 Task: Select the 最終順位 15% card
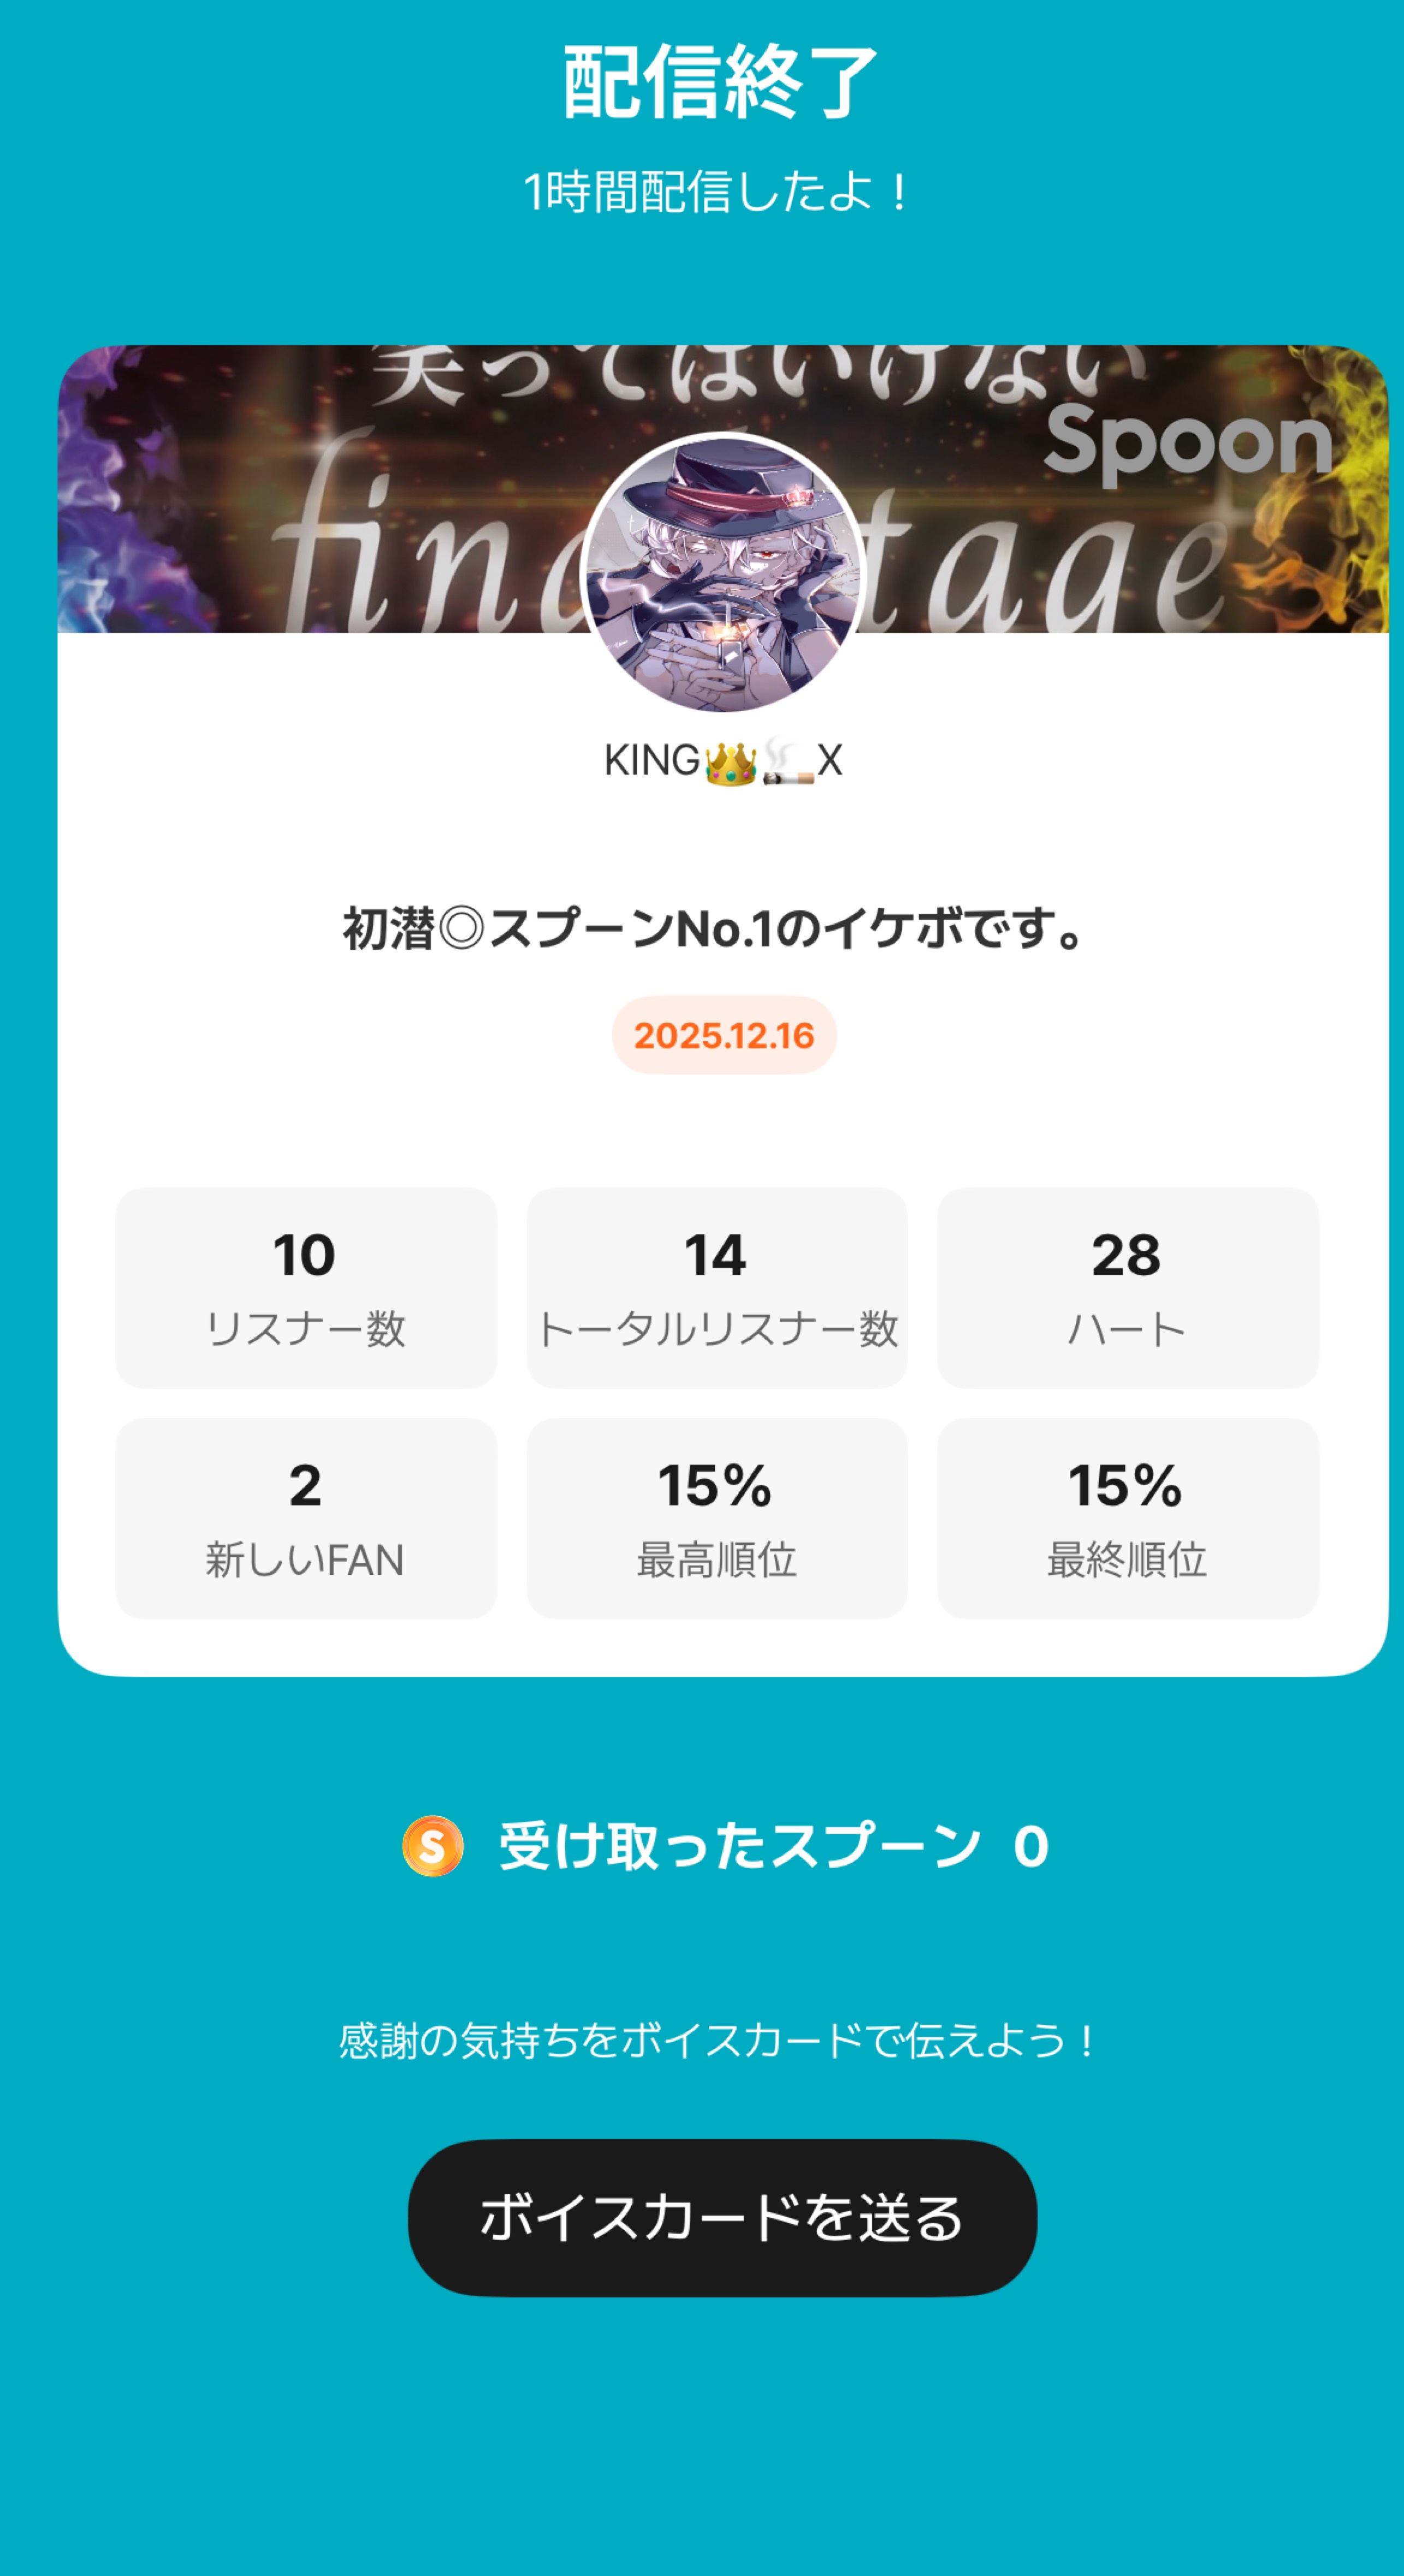[1127, 1518]
